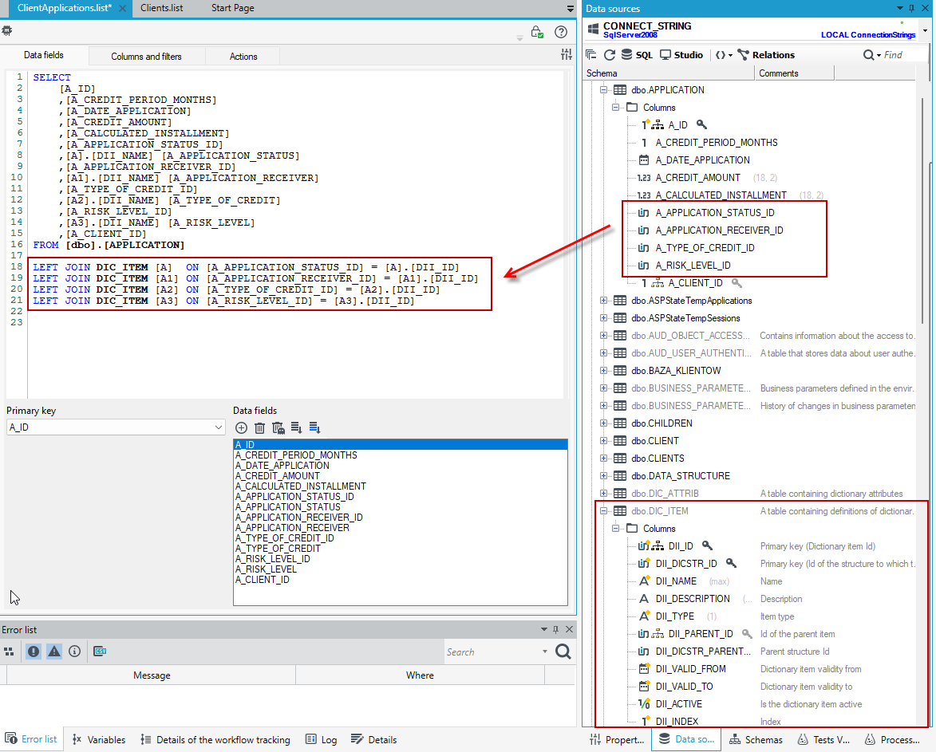936x752 pixels.
Task: Open the curly braces dropdown in Data sources
Action: pos(723,55)
